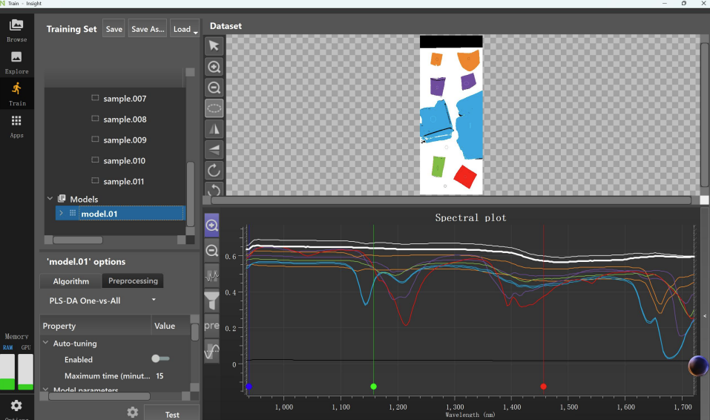Check the sample.008 checkbox

coord(95,119)
